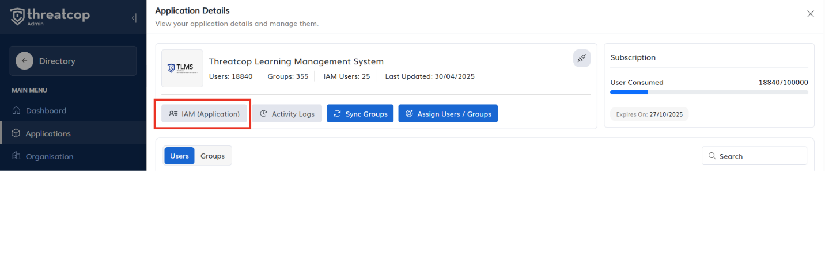This screenshot has width=825, height=254.
Task: Collapse the sidebar with chevron icon
Action: 134,18
